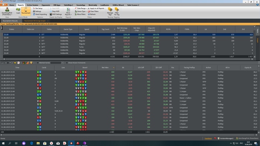Sort by ITM% column header
This screenshot has height=146, width=260.
pyautogui.click(x=187, y=29)
